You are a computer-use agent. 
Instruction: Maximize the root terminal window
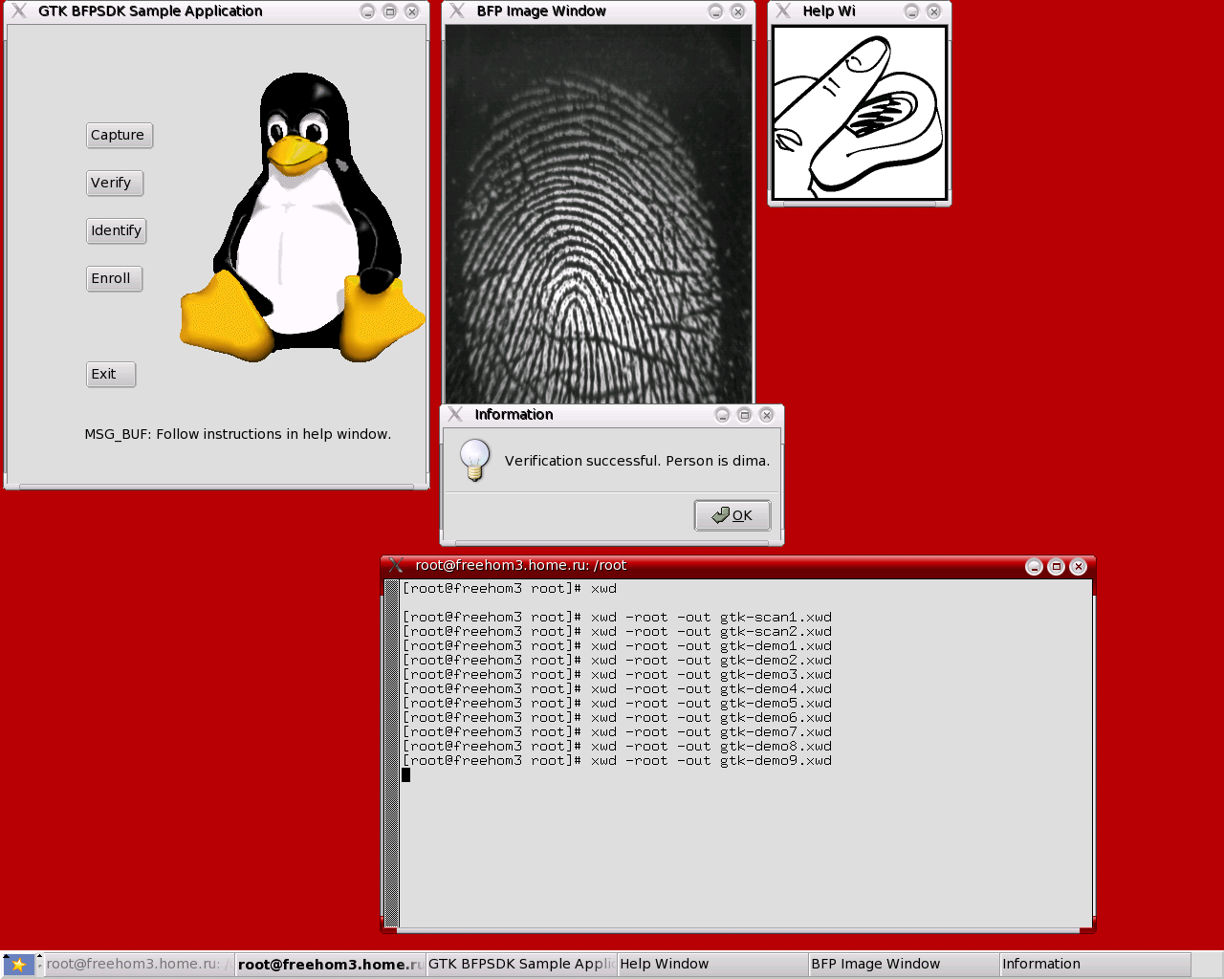coord(1056,567)
